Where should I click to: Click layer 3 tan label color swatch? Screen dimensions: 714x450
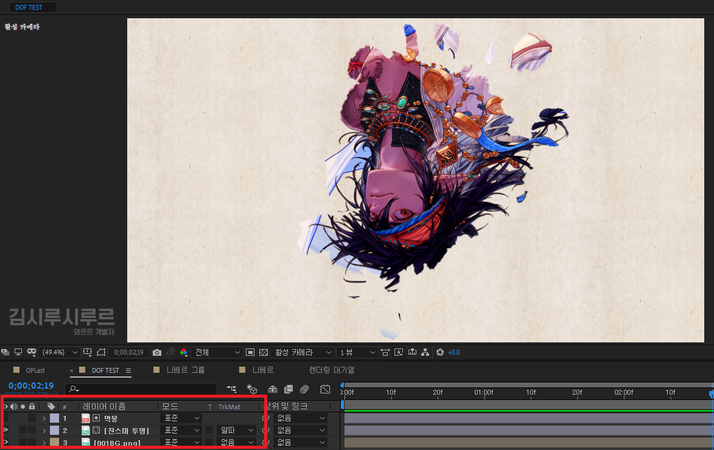pyautogui.click(x=54, y=442)
